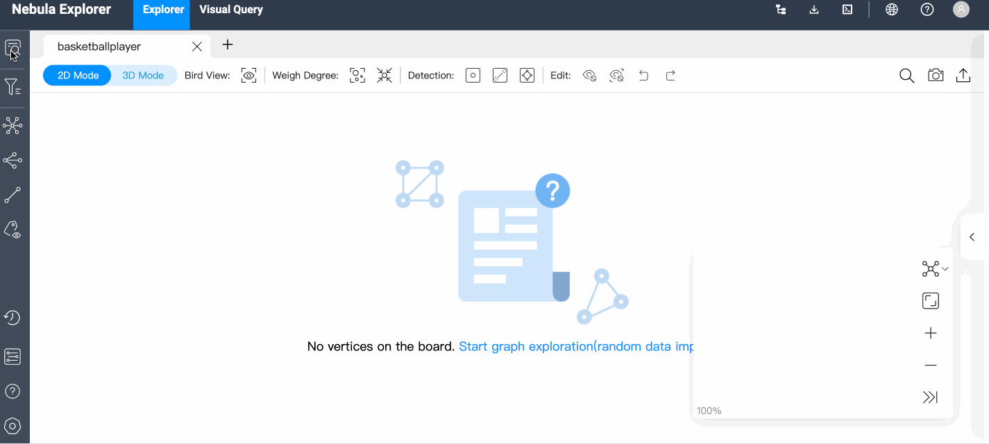This screenshot has width=989, height=444.
Task: Open the vertex filter funnel icon
Action: [12, 87]
